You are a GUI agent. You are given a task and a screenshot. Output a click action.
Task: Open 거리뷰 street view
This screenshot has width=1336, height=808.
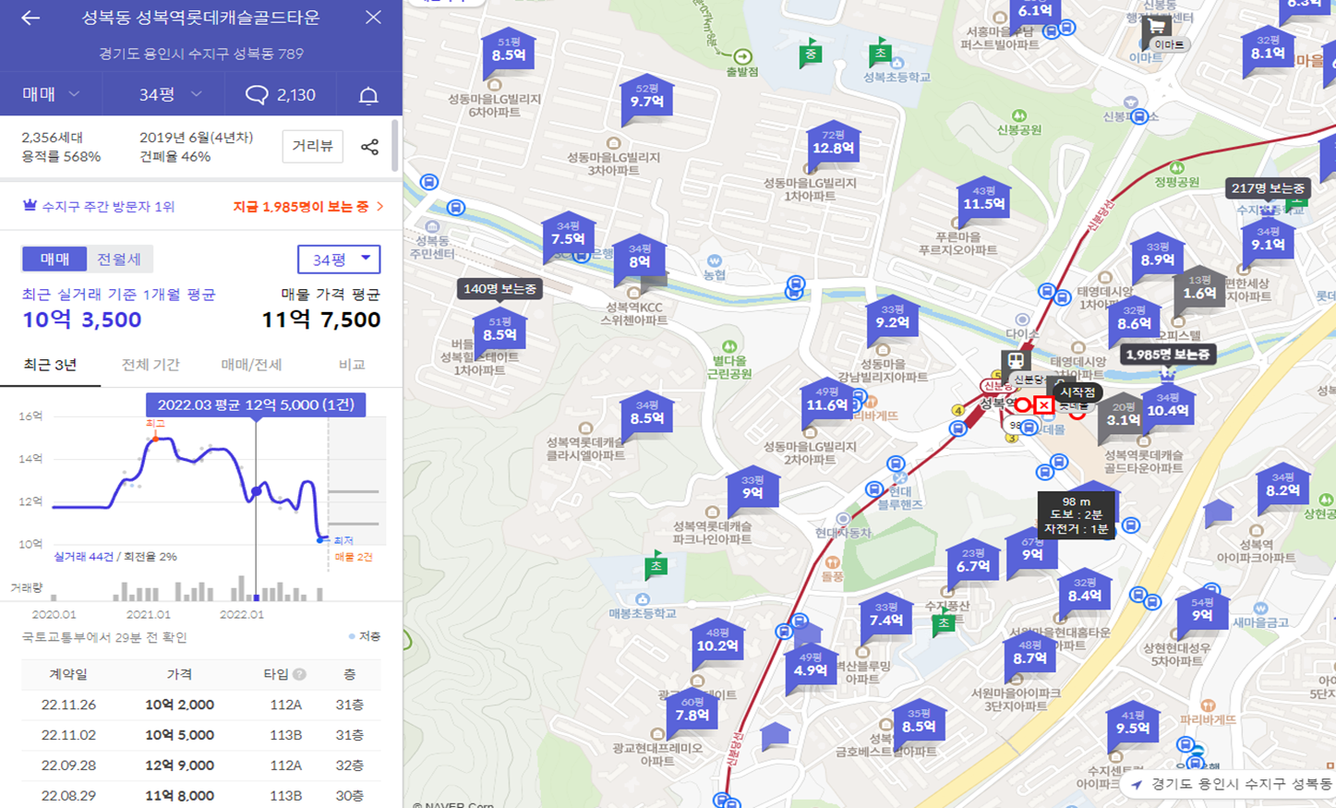pos(313,146)
